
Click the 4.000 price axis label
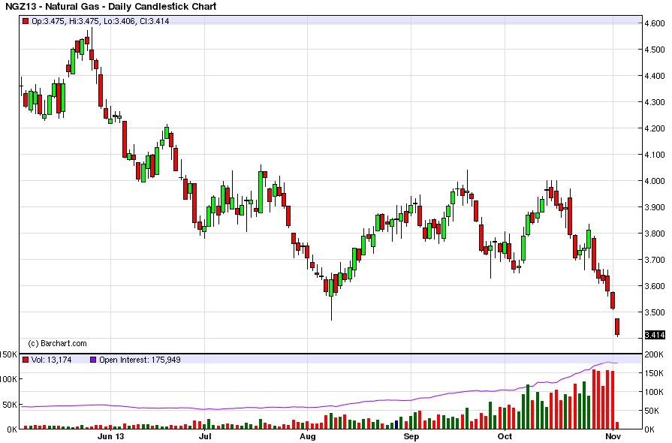pos(655,181)
